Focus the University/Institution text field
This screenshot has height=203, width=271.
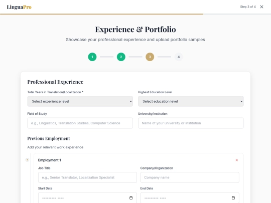191,123
